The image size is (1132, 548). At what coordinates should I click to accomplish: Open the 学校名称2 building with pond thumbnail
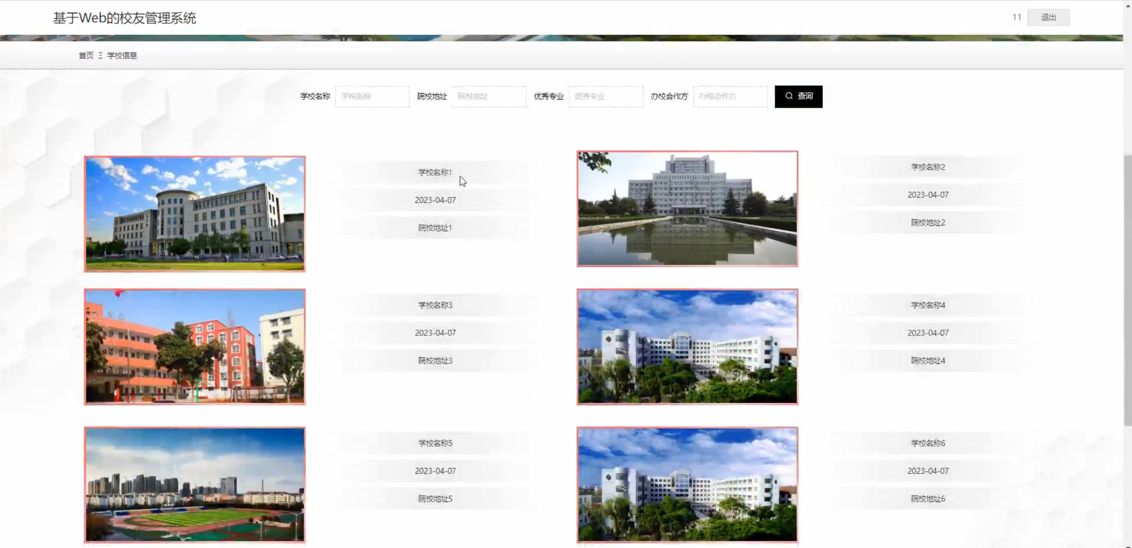tap(687, 209)
